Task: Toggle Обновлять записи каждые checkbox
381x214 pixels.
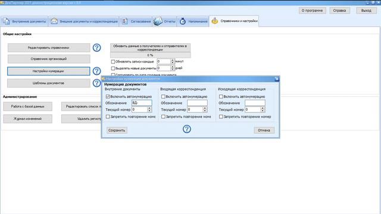Action: pyautogui.click(x=113, y=62)
